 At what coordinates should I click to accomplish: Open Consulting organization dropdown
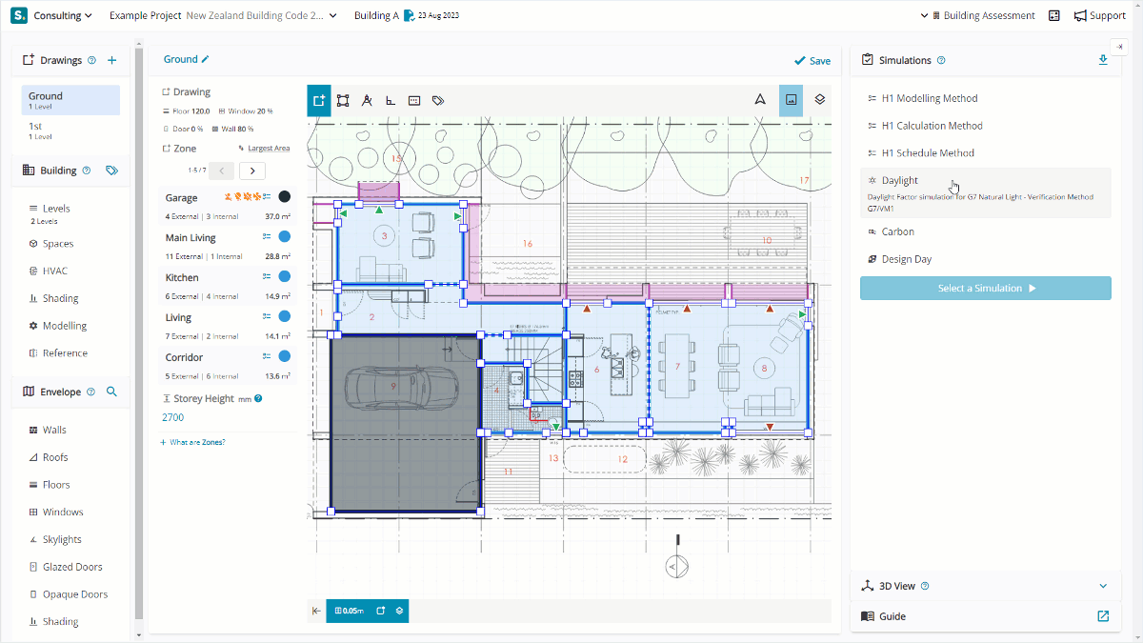tap(63, 15)
